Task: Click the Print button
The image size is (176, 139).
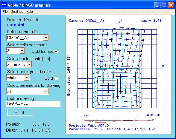Action: (20, 112)
